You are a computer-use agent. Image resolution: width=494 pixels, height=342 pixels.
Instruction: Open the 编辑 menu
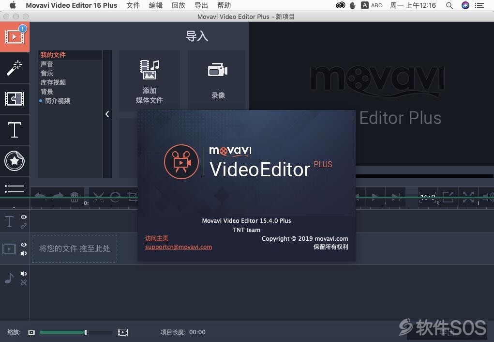coord(156,5)
